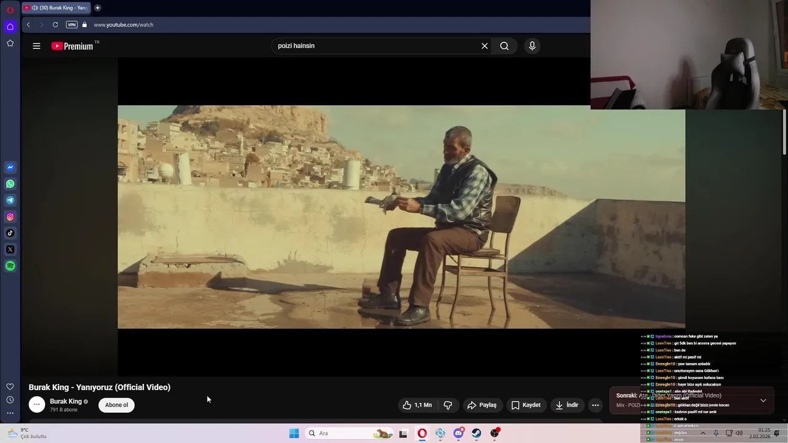Open bookmarks star in Opera sidebar
Screen dimensions: 788x443
coord(10,43)
